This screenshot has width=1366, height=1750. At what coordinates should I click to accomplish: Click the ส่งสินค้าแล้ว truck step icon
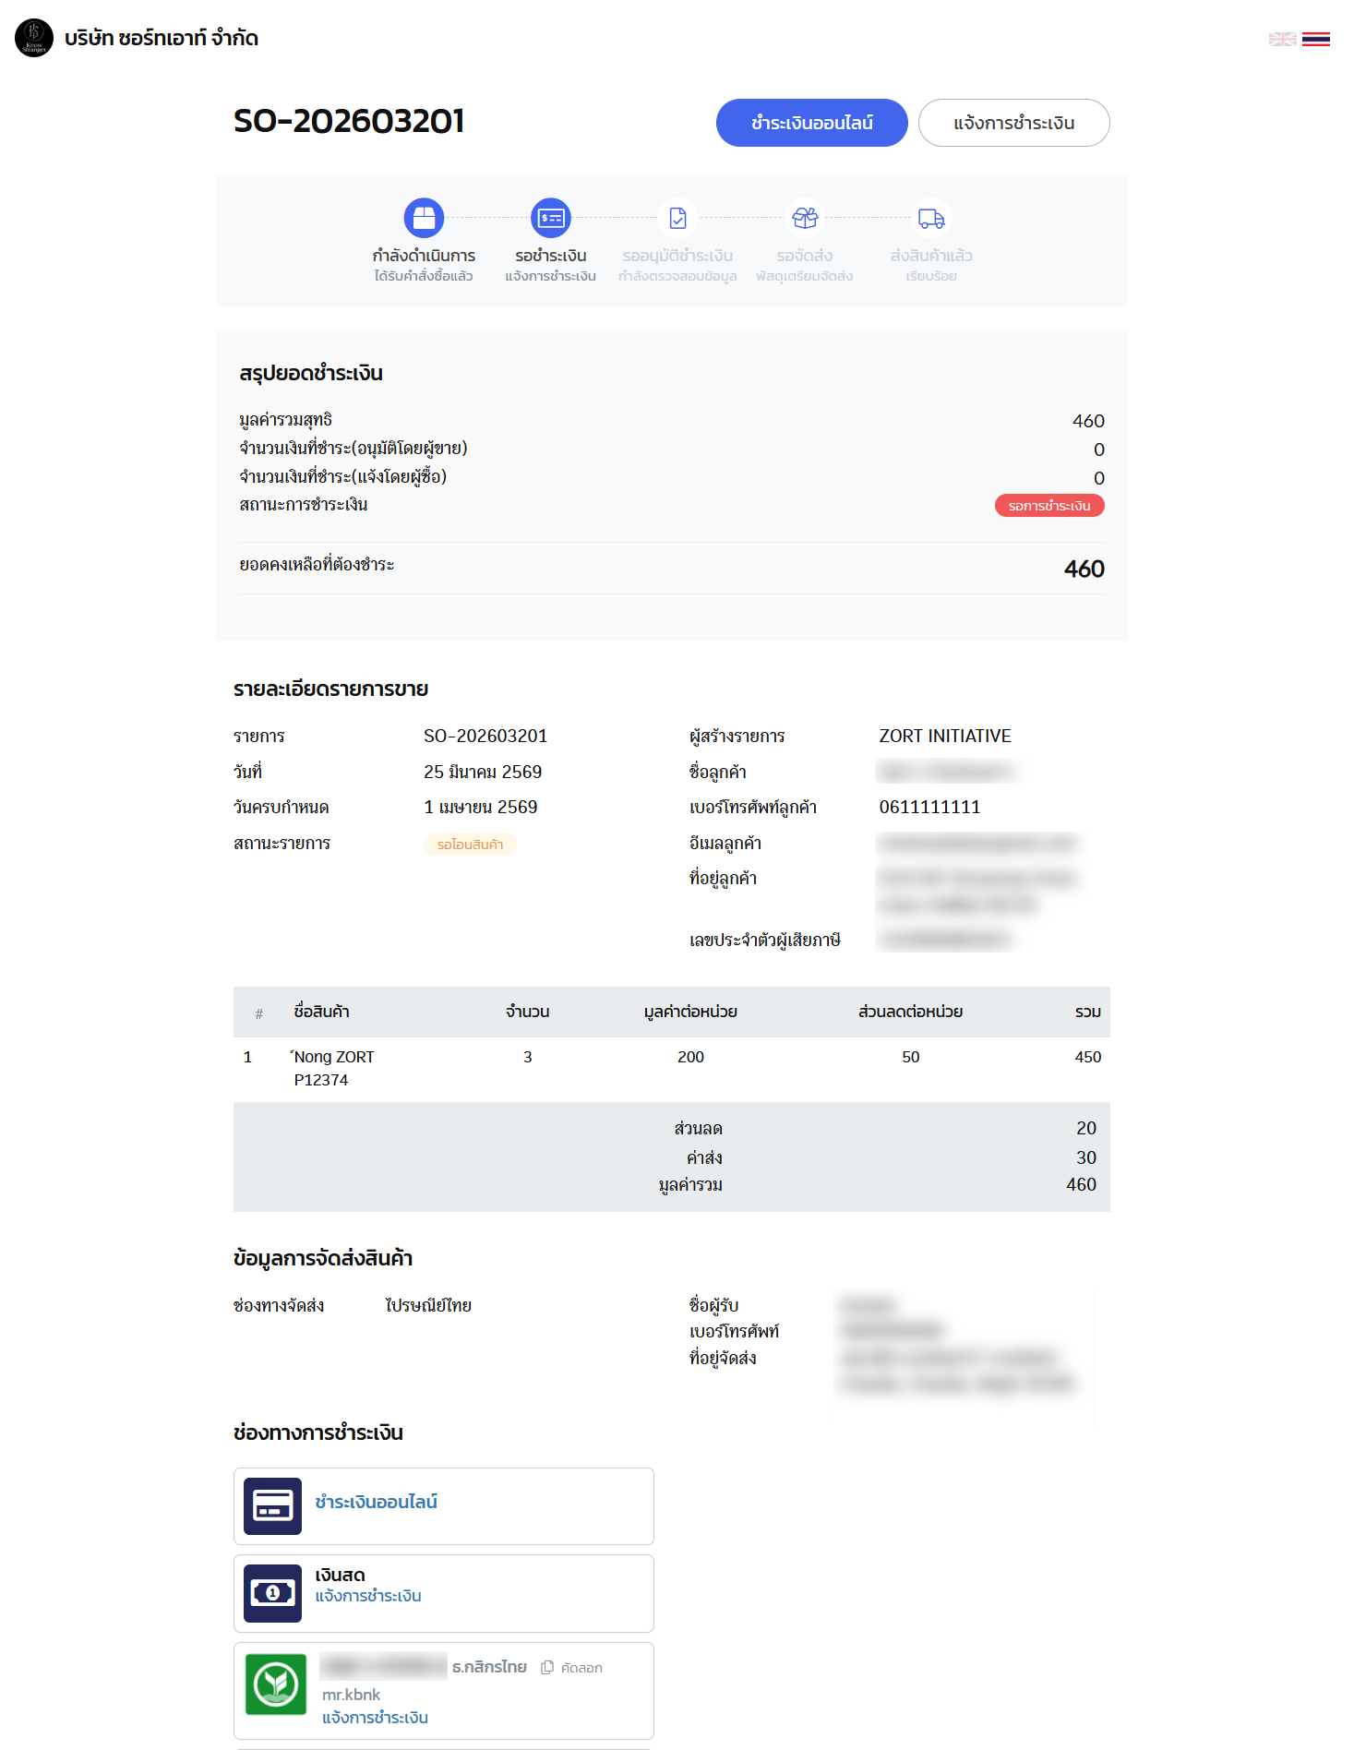(x=931, y=218)
